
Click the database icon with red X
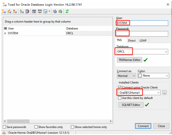(x=27, y=11)
